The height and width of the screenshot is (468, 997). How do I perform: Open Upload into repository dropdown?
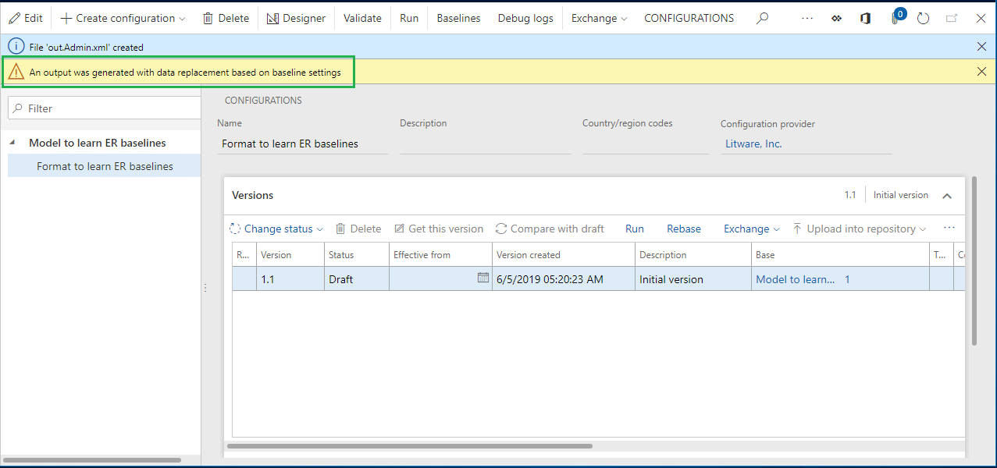click(859, 229)
